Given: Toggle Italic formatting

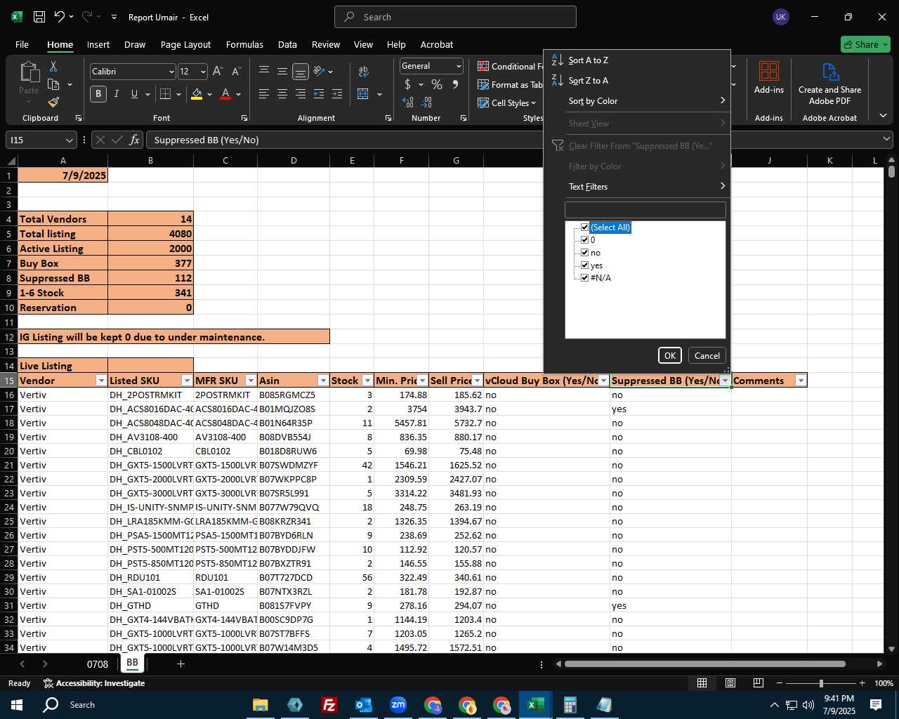Looking at the screenshot, I should coord(116,93).
